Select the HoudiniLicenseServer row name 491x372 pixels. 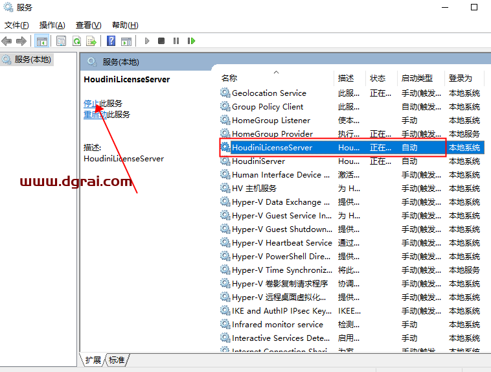pos(272,148)
